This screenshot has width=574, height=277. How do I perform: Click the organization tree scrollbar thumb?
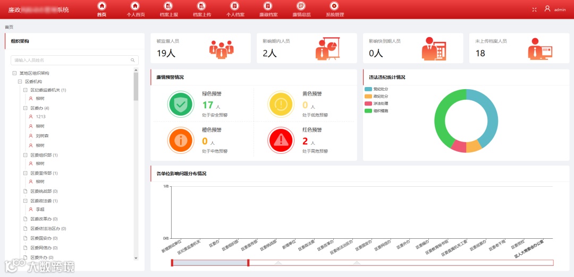136,86
